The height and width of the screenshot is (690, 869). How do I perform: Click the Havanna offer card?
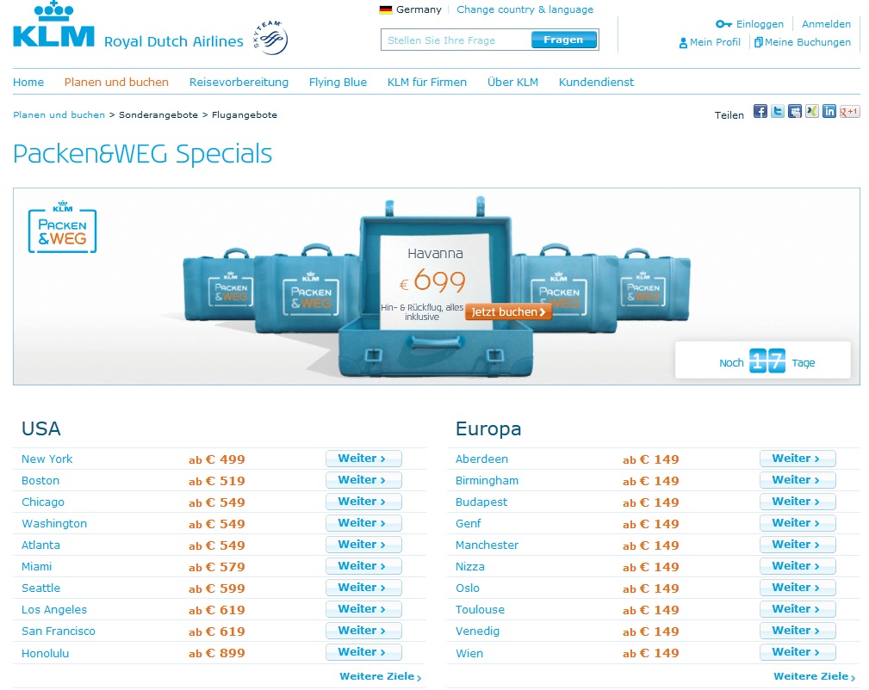[435, 281]
